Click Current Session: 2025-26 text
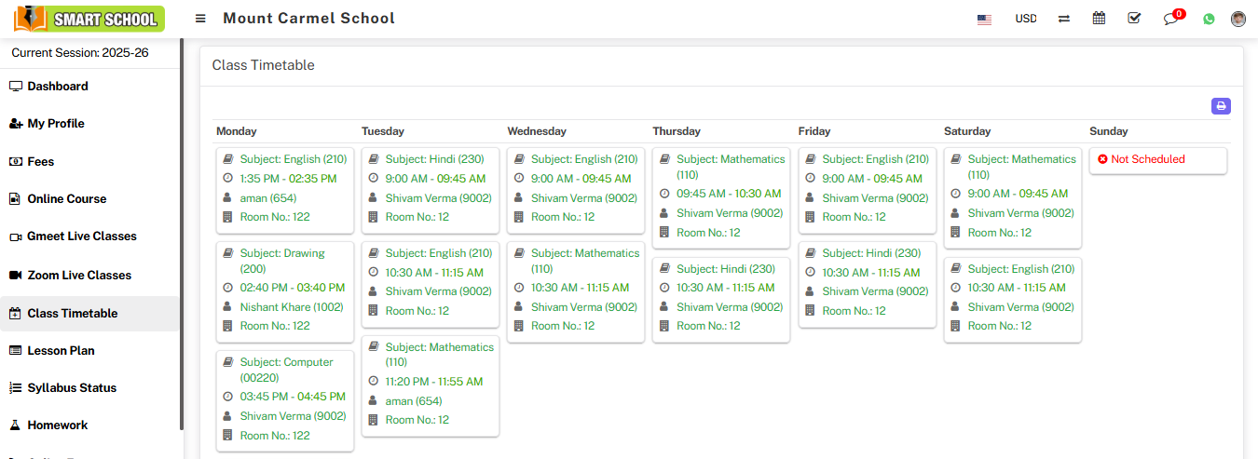 click(79, 53)
